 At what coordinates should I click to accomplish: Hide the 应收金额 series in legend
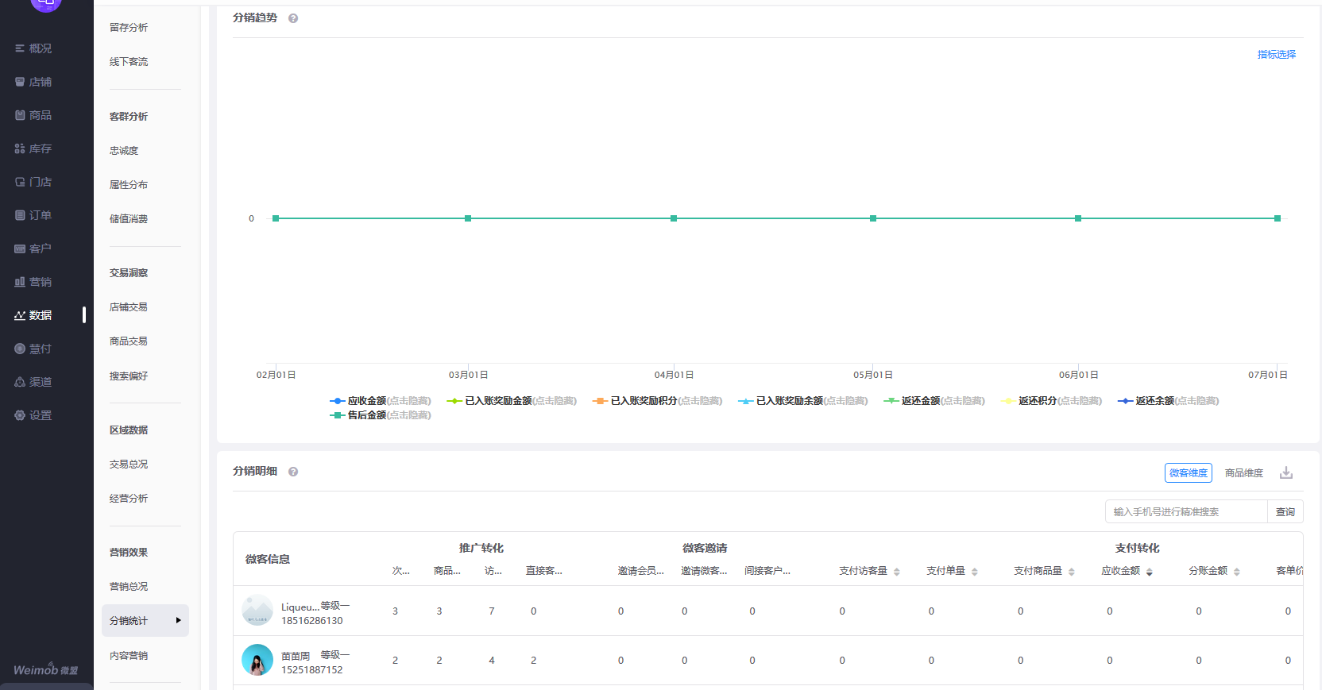point(381,401)
